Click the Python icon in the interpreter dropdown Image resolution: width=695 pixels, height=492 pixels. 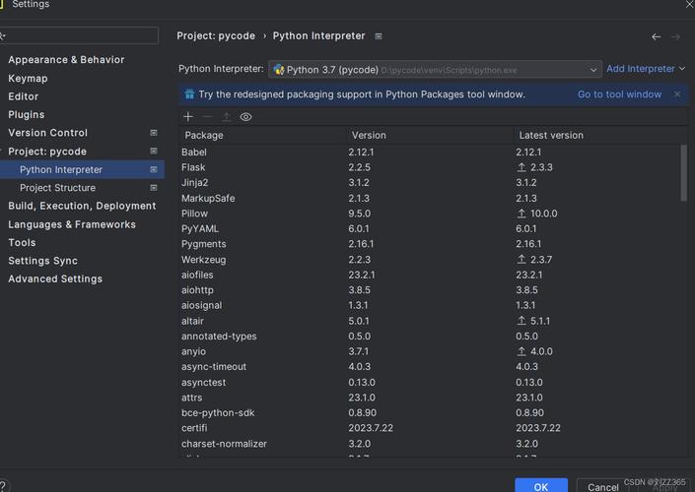tap(279, 70)
